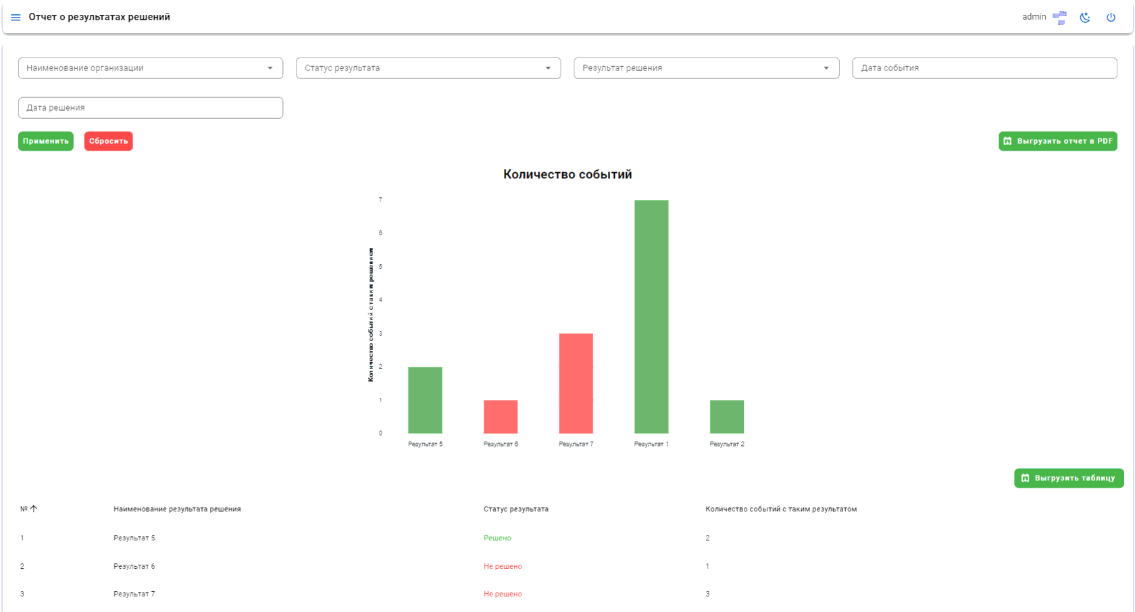Click the green Результат 1 bar

point(651,317)
